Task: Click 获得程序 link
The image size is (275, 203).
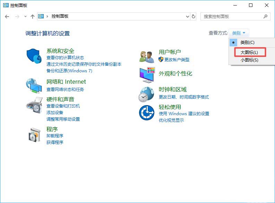Action: 55,142
